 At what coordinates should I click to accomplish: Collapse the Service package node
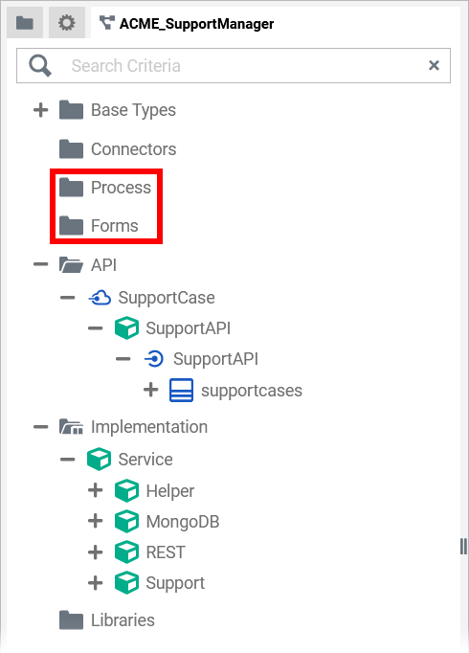pos(67,460)
